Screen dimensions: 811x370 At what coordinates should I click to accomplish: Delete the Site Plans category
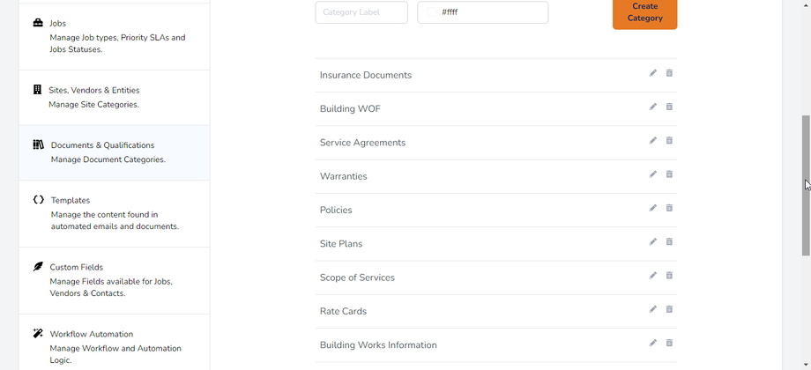coord(669,241)
